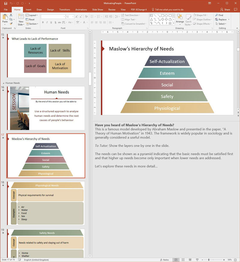Collapse the ribbon with the chevron
This screenshot has width=240, height=262.
pos(237,28)
